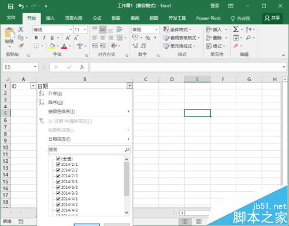289x226 pixels.
Task: Switch to the 插入 Insert tab
Action: [x=50, y=18]
